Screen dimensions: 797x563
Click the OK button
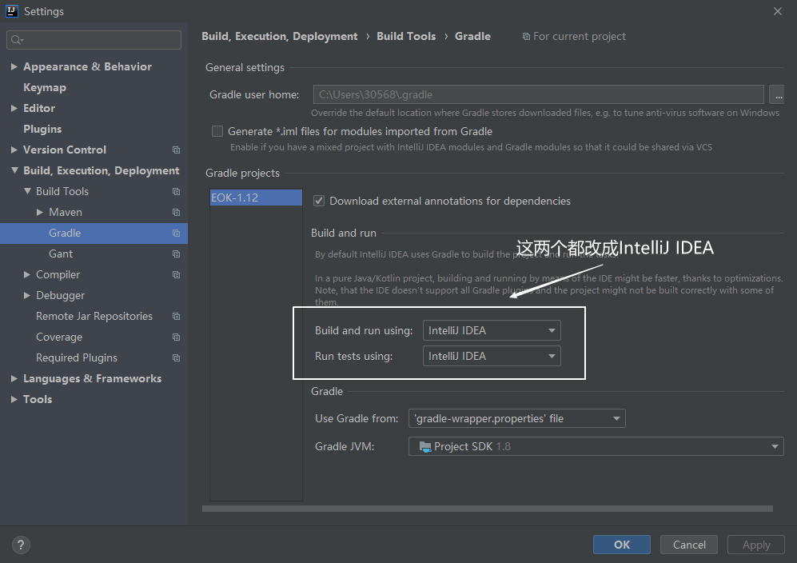click(622, 545)
